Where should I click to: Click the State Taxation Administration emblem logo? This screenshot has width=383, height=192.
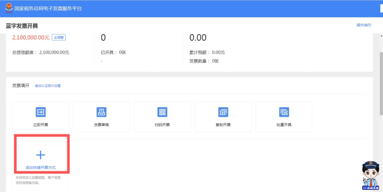9,8
